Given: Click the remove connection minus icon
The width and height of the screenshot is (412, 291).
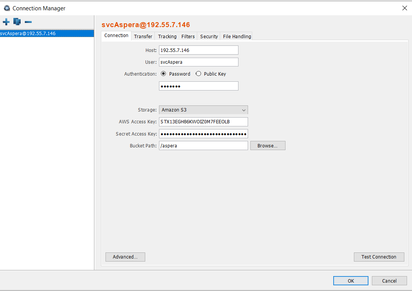Looking at the screenshot, I should click(x=28, y=22).
